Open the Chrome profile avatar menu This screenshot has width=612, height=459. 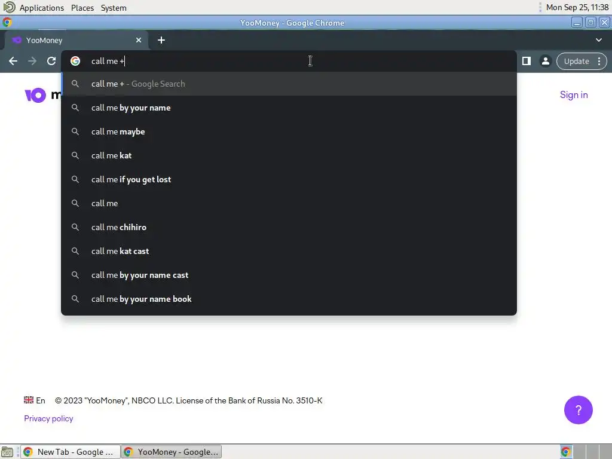(546, 62)
